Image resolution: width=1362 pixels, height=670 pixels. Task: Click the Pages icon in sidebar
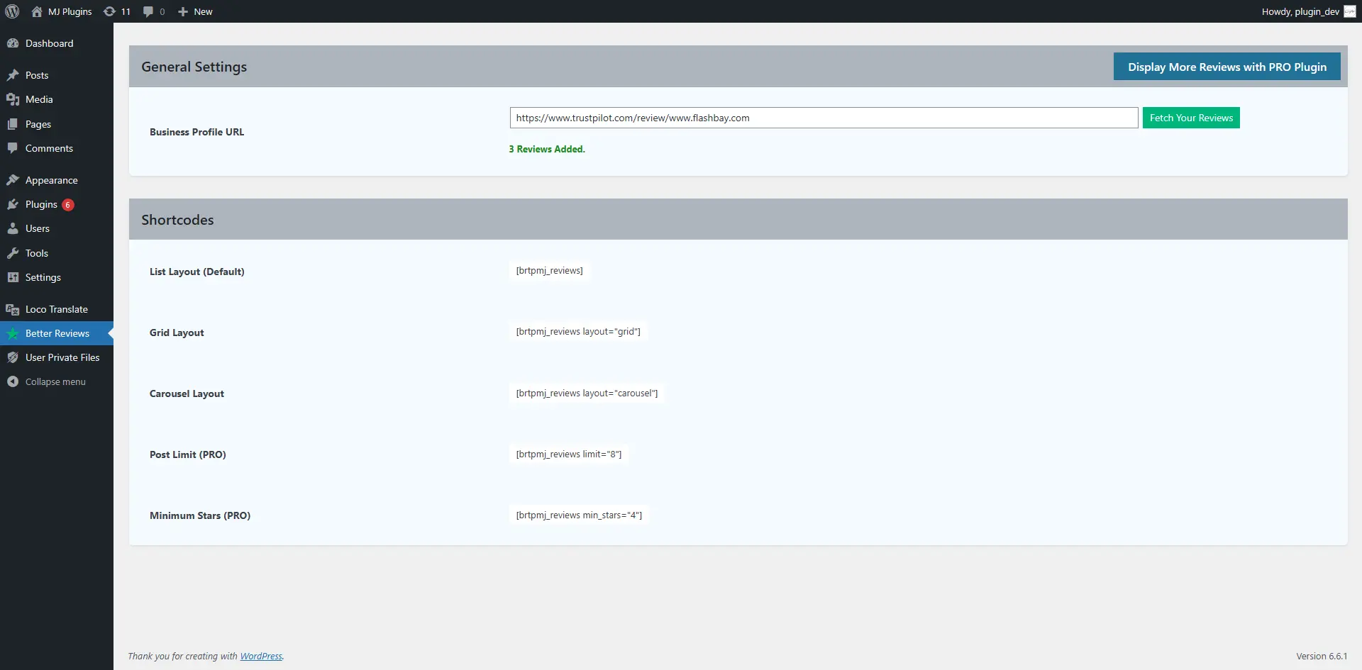click(13, 124)
